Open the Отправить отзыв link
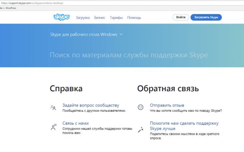The width and height of the screenshot is (244, 152). (167, 105)
